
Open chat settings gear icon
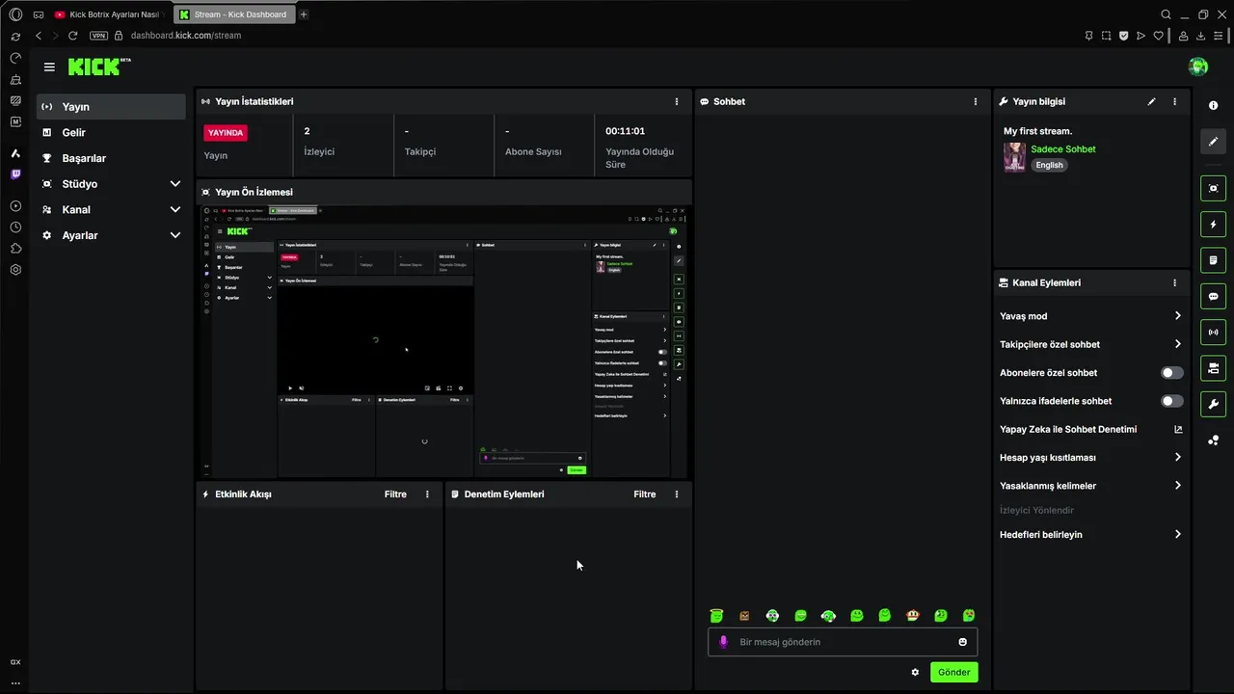coord(915,672)
